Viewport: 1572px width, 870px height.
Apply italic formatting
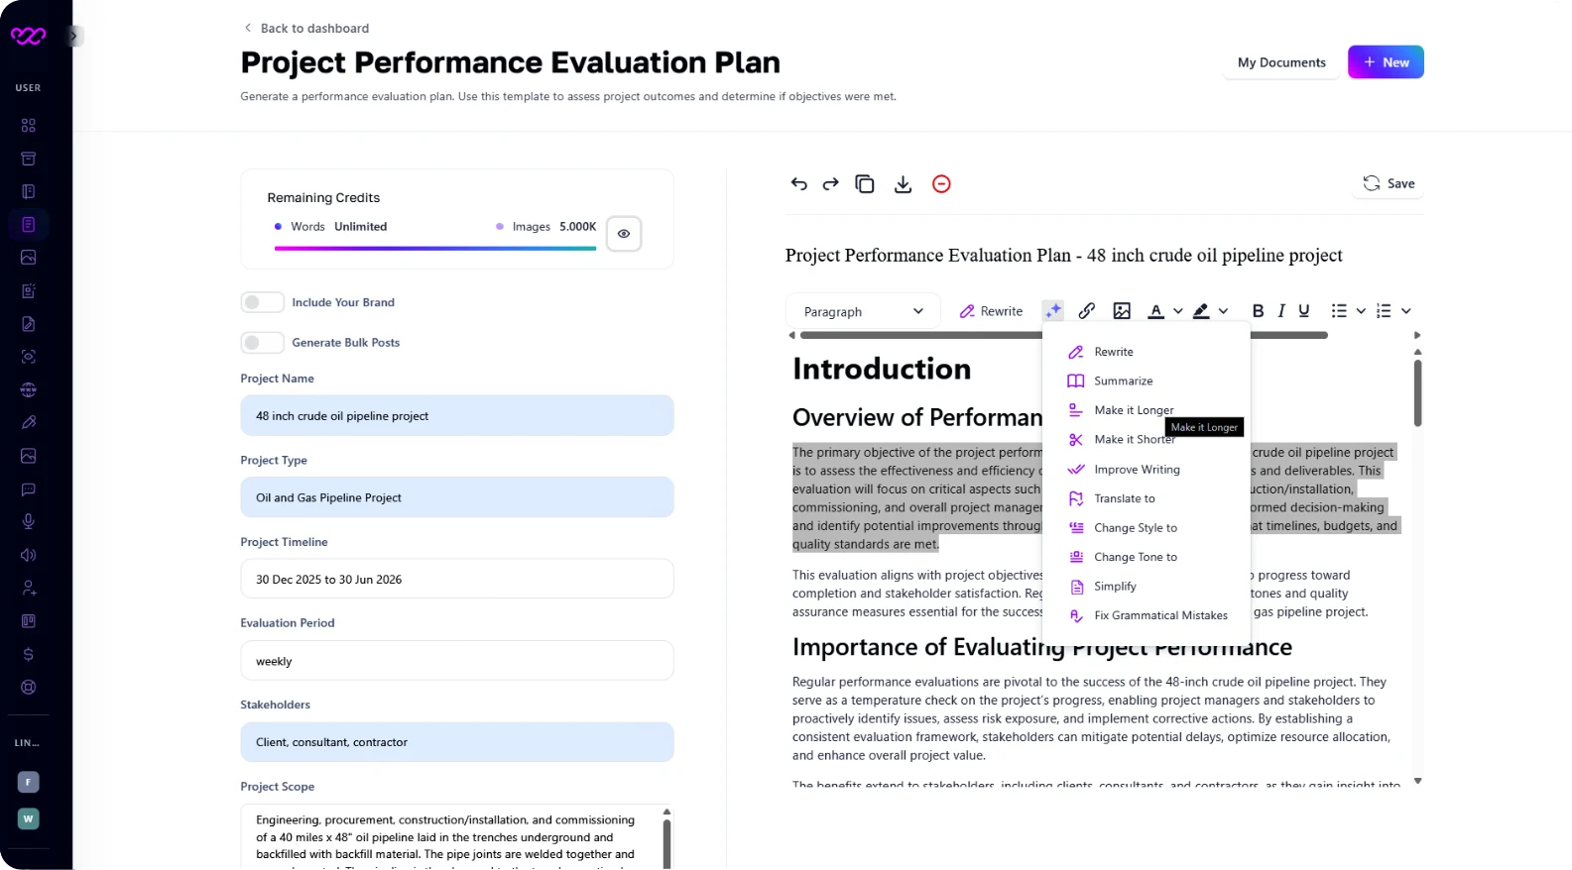(1281, 311)
